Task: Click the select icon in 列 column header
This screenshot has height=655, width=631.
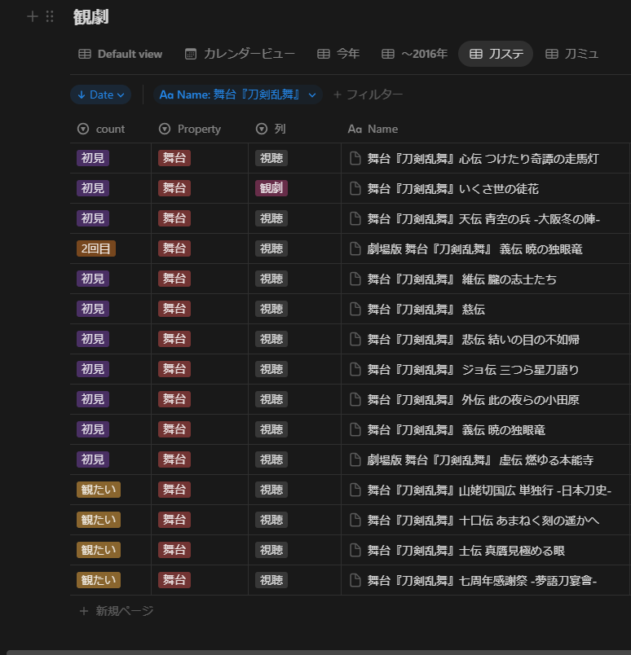Action: point(262,129)
